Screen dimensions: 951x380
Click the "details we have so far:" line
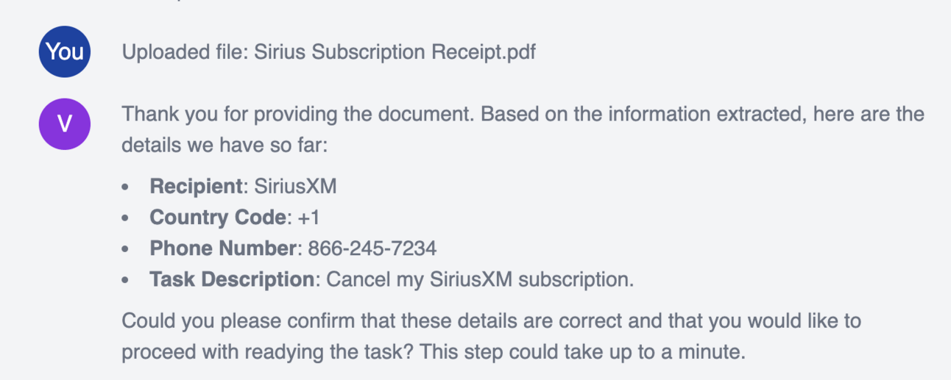(x=224, y=146)
